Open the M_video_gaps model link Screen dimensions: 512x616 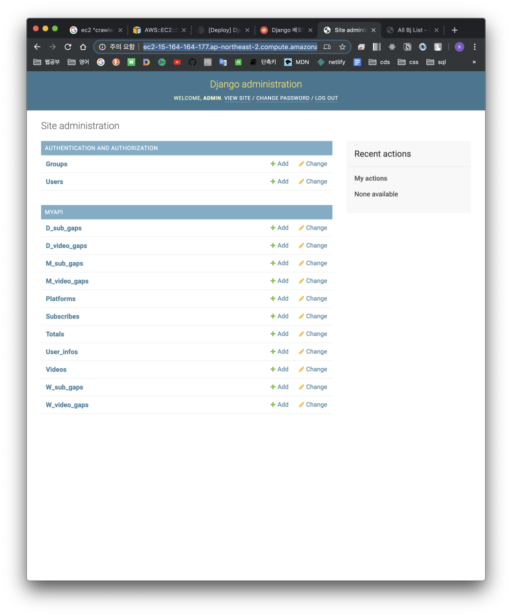point(67,281)
